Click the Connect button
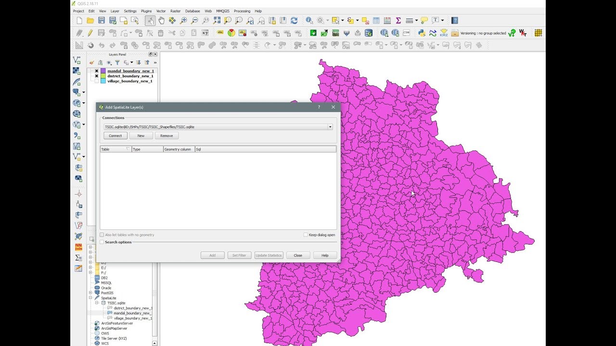Screen dimensions: 616x346 (x=115, y=136)
